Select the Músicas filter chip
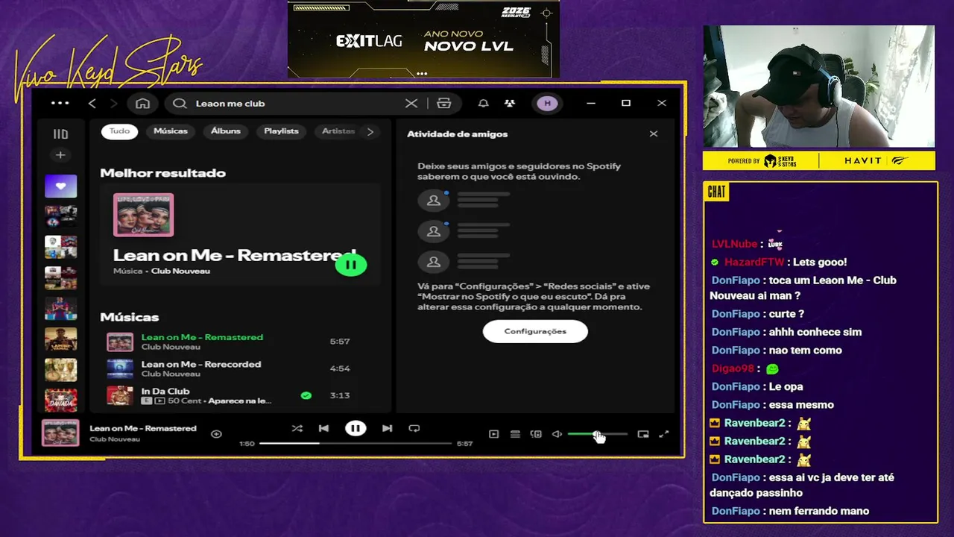 [x=171, y=131]
